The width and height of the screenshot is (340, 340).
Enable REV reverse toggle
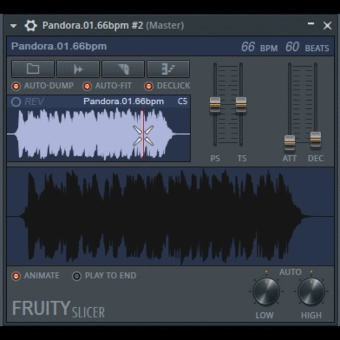coord(16,102)
